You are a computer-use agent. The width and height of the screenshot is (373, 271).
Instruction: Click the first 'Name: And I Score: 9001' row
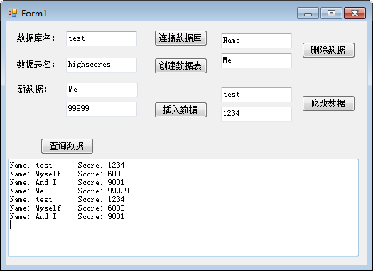click(67, 182)
